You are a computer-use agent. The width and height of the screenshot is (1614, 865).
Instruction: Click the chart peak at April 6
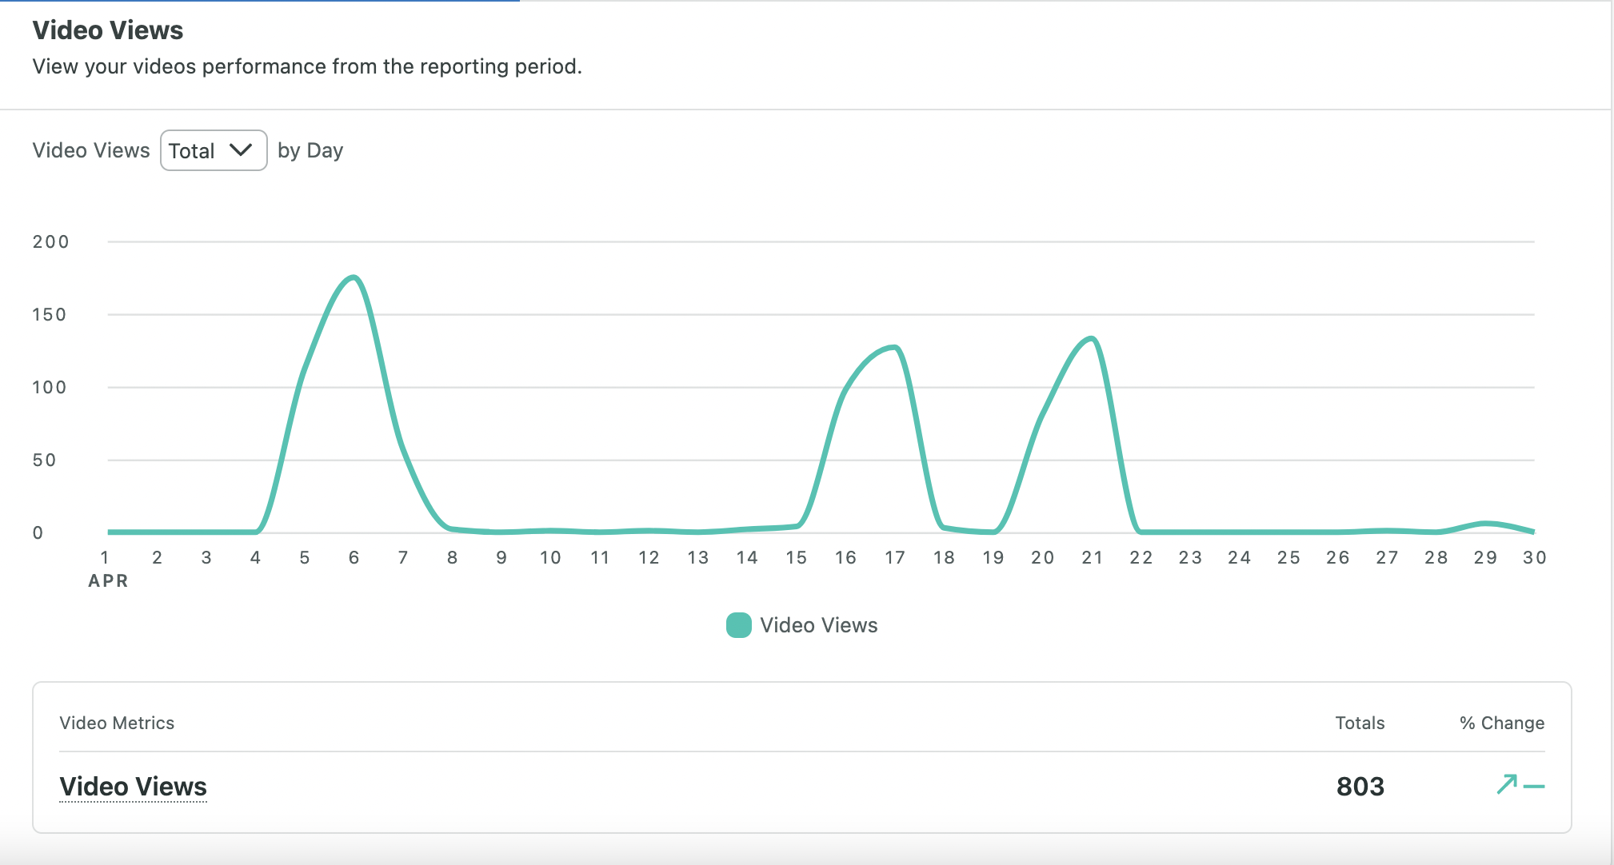354,278
